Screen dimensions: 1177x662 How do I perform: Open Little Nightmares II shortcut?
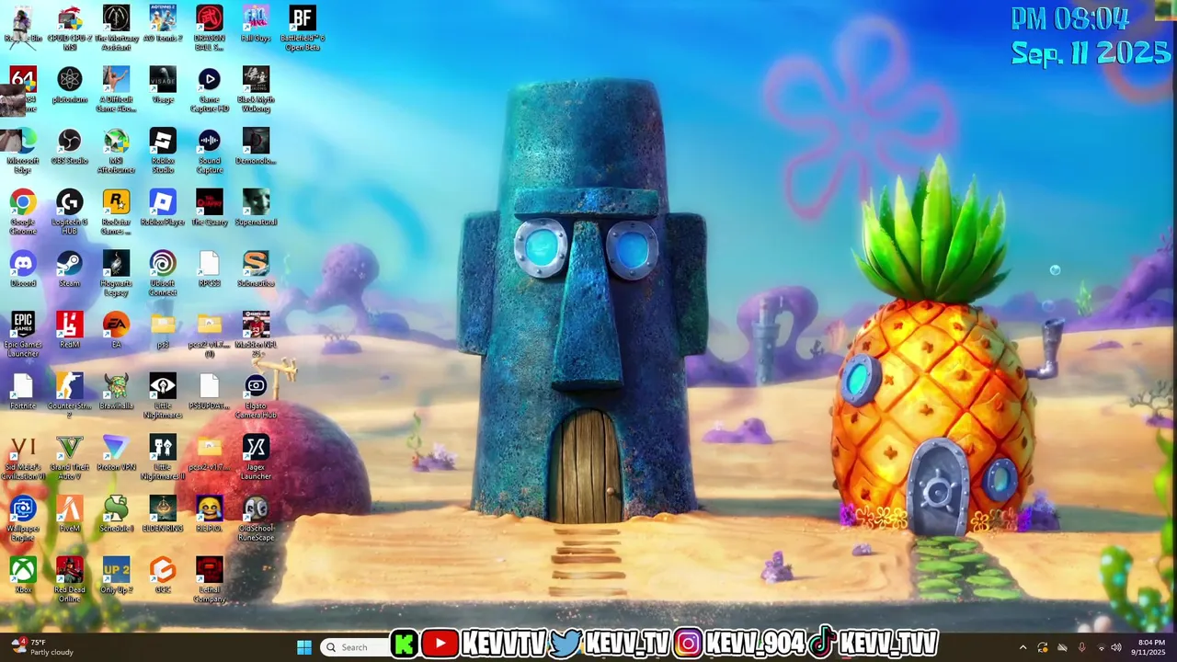tap(163, 457)
